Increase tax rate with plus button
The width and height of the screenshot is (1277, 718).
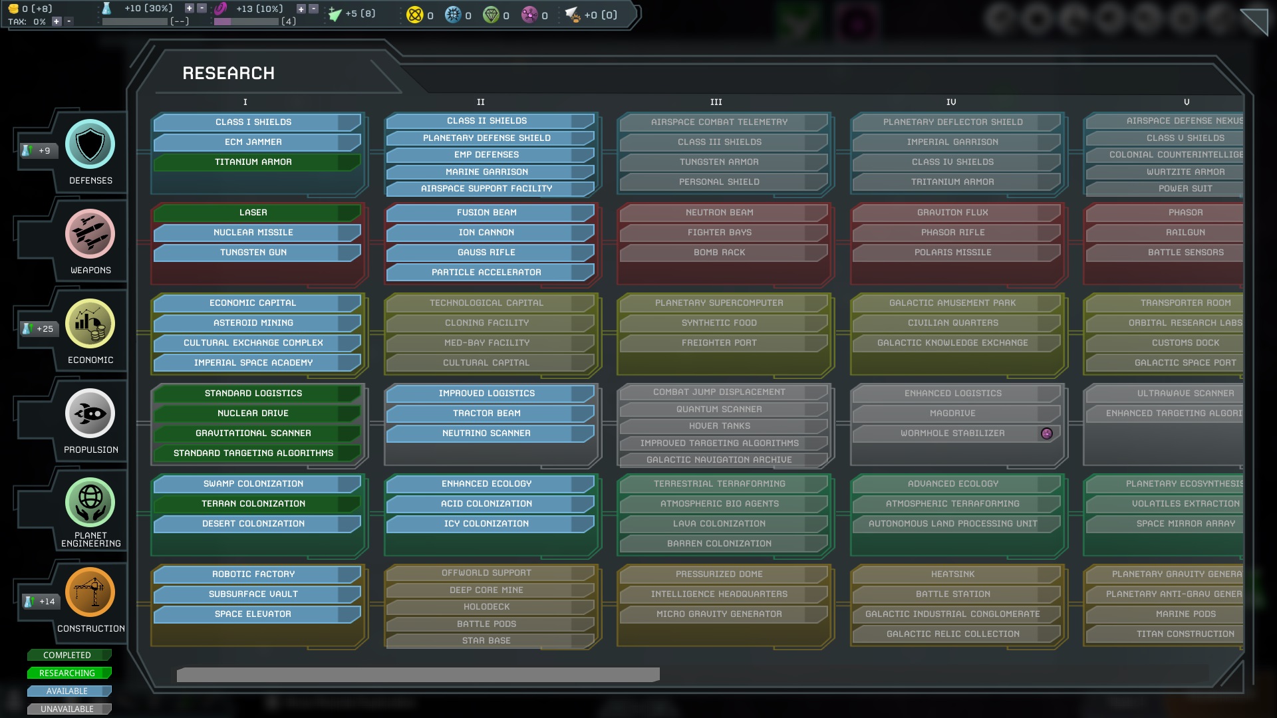(x=57, y=21)
